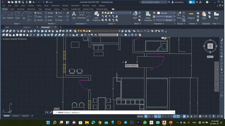The image size is (225, 126).
Task: Open command line customization wrench
Action: pyautogui.click(x=51, y=112)
